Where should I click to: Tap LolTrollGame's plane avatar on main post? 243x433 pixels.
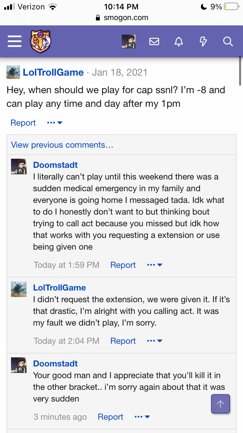[x=13, y=72]
